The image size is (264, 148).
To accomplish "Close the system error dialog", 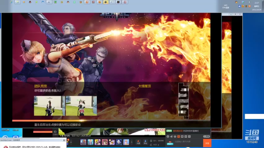I will [64, 140].
